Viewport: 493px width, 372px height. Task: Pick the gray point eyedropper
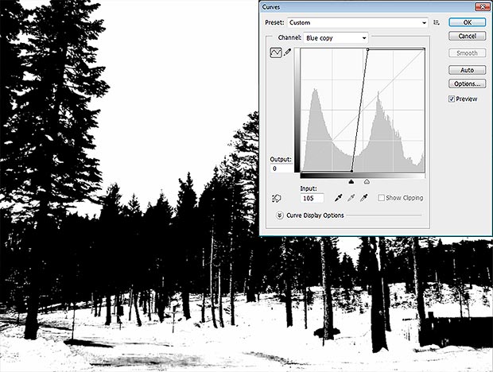tap(351, 198)
